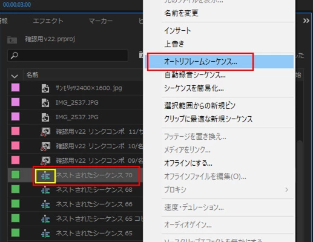Viewport: 313px width, 242px height.
Task: Select ネストされたシーケンス 68 name
Action: [x=94, y=189]
